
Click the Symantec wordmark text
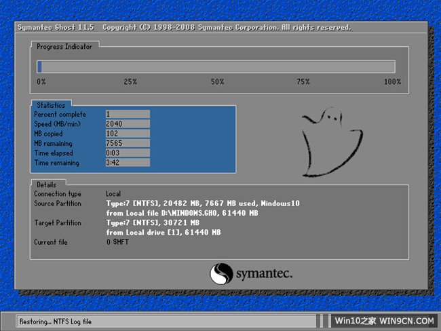pyautogui.click(x=264, y=275)
